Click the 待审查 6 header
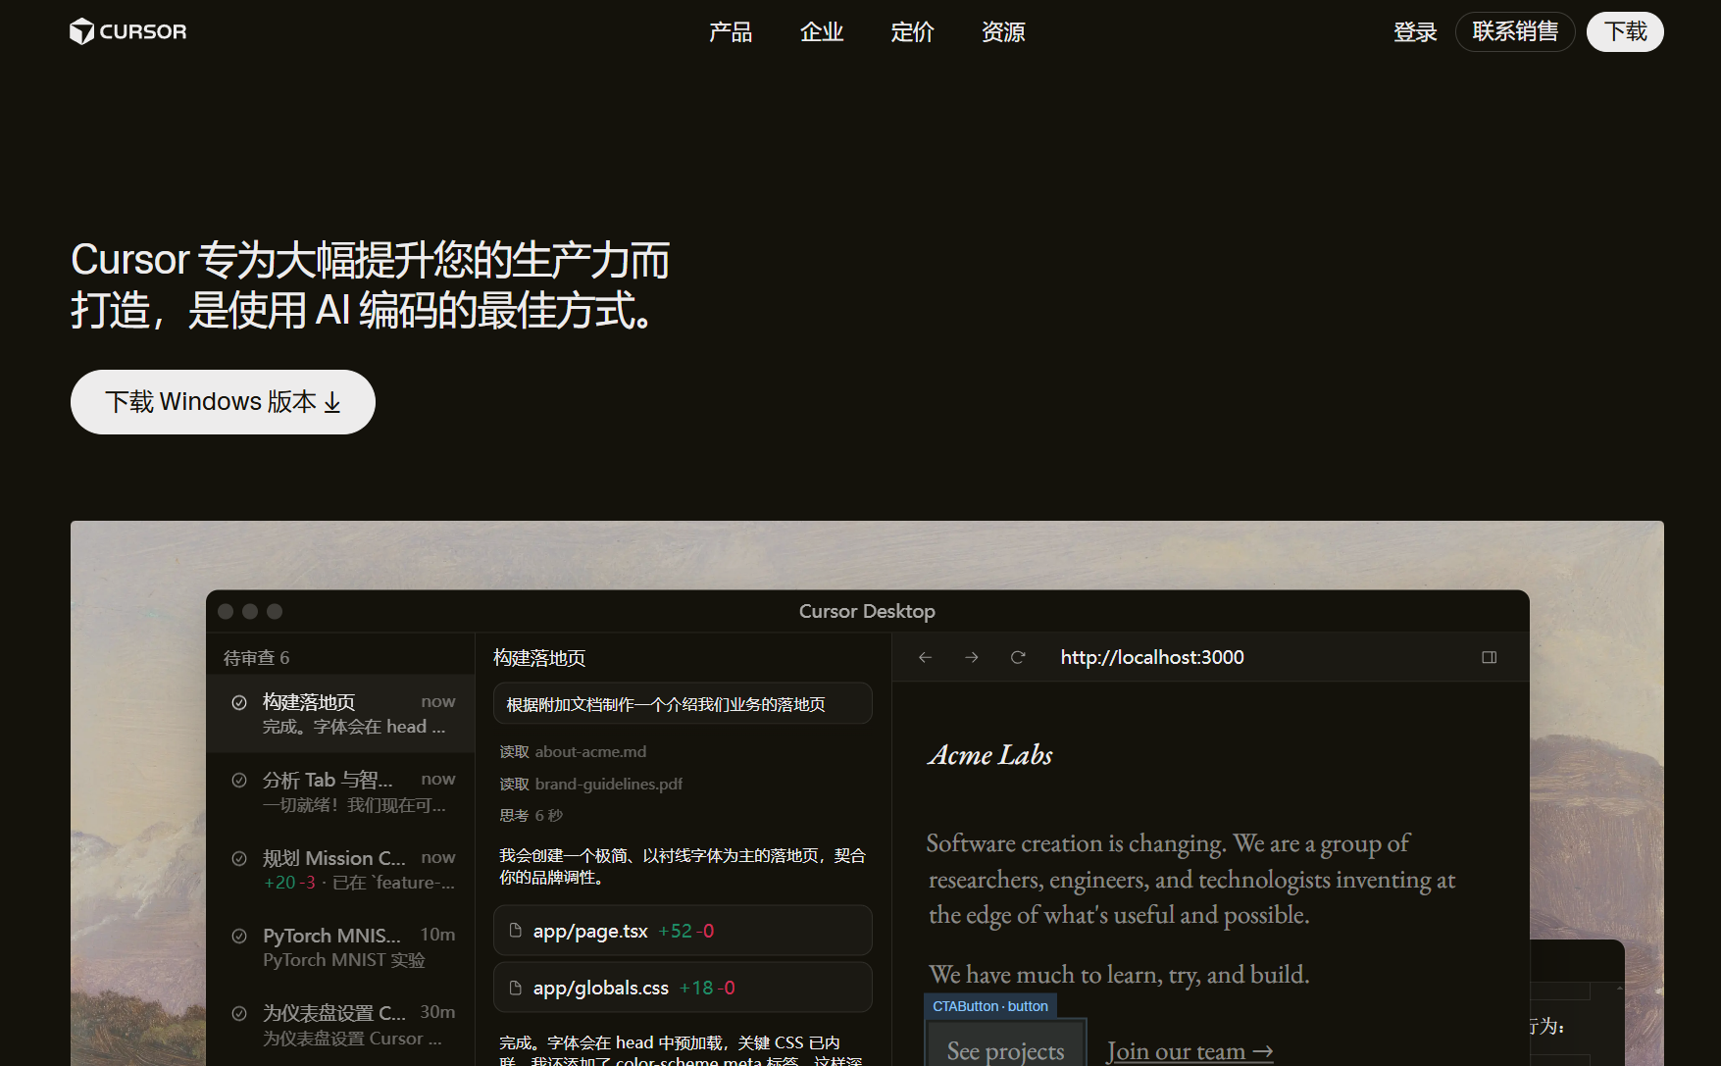This screenshot has height=1066, width=1721. [256, 657]
